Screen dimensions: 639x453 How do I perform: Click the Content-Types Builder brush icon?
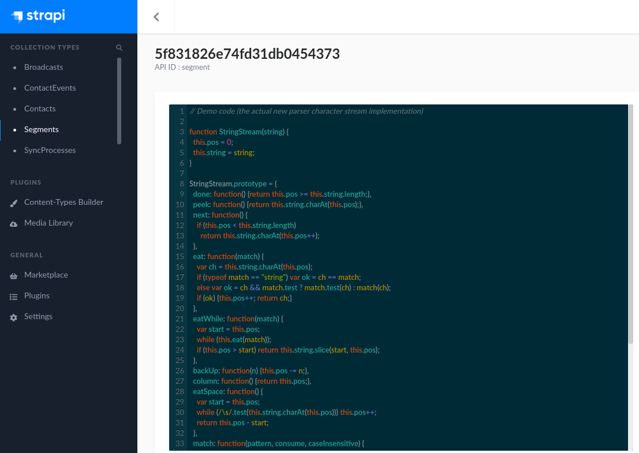pyautogui.click(x=13, y=203)
